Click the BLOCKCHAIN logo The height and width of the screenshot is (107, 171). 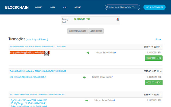[17, 7]
